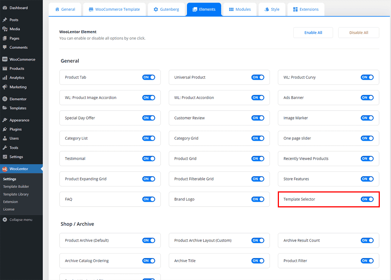391x280 pixels.
Task: Open the License submenu link
Action: click(9, 209)
